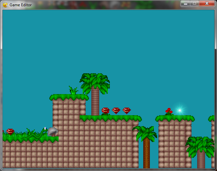This screenshot has height=171, width=217.
Task: Click the glowing cyan star sparkle
Action: 180,110
